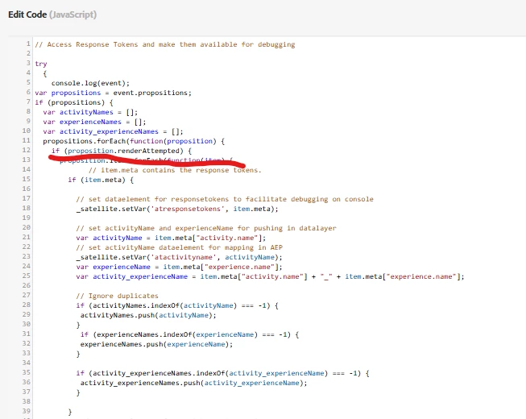Click '_satellite.setVar('atactivityname'' on line 23
The image size is (526, 419).
(146, 257)
